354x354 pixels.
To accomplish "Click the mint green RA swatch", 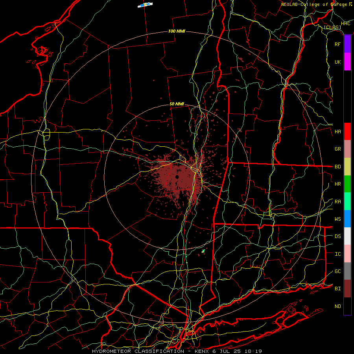I will [347, 201].
